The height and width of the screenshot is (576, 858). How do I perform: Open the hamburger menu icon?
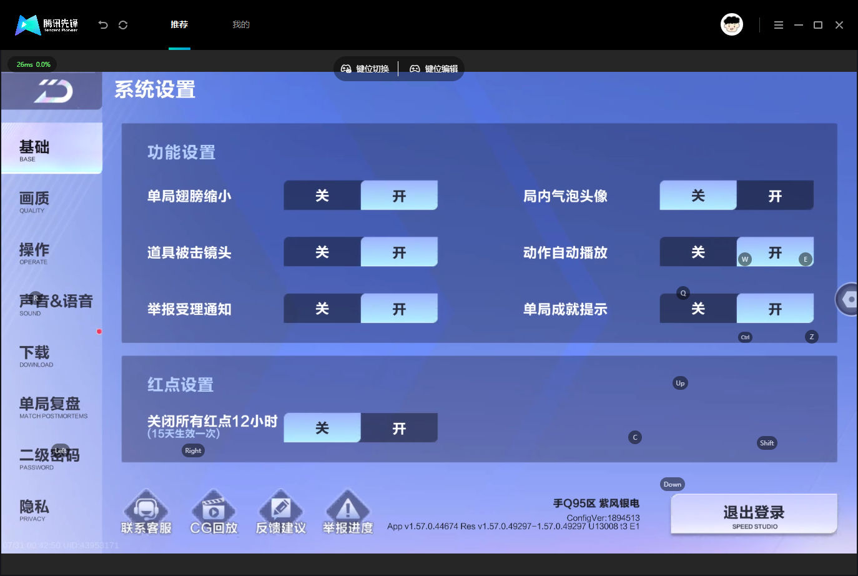[779, 25]
